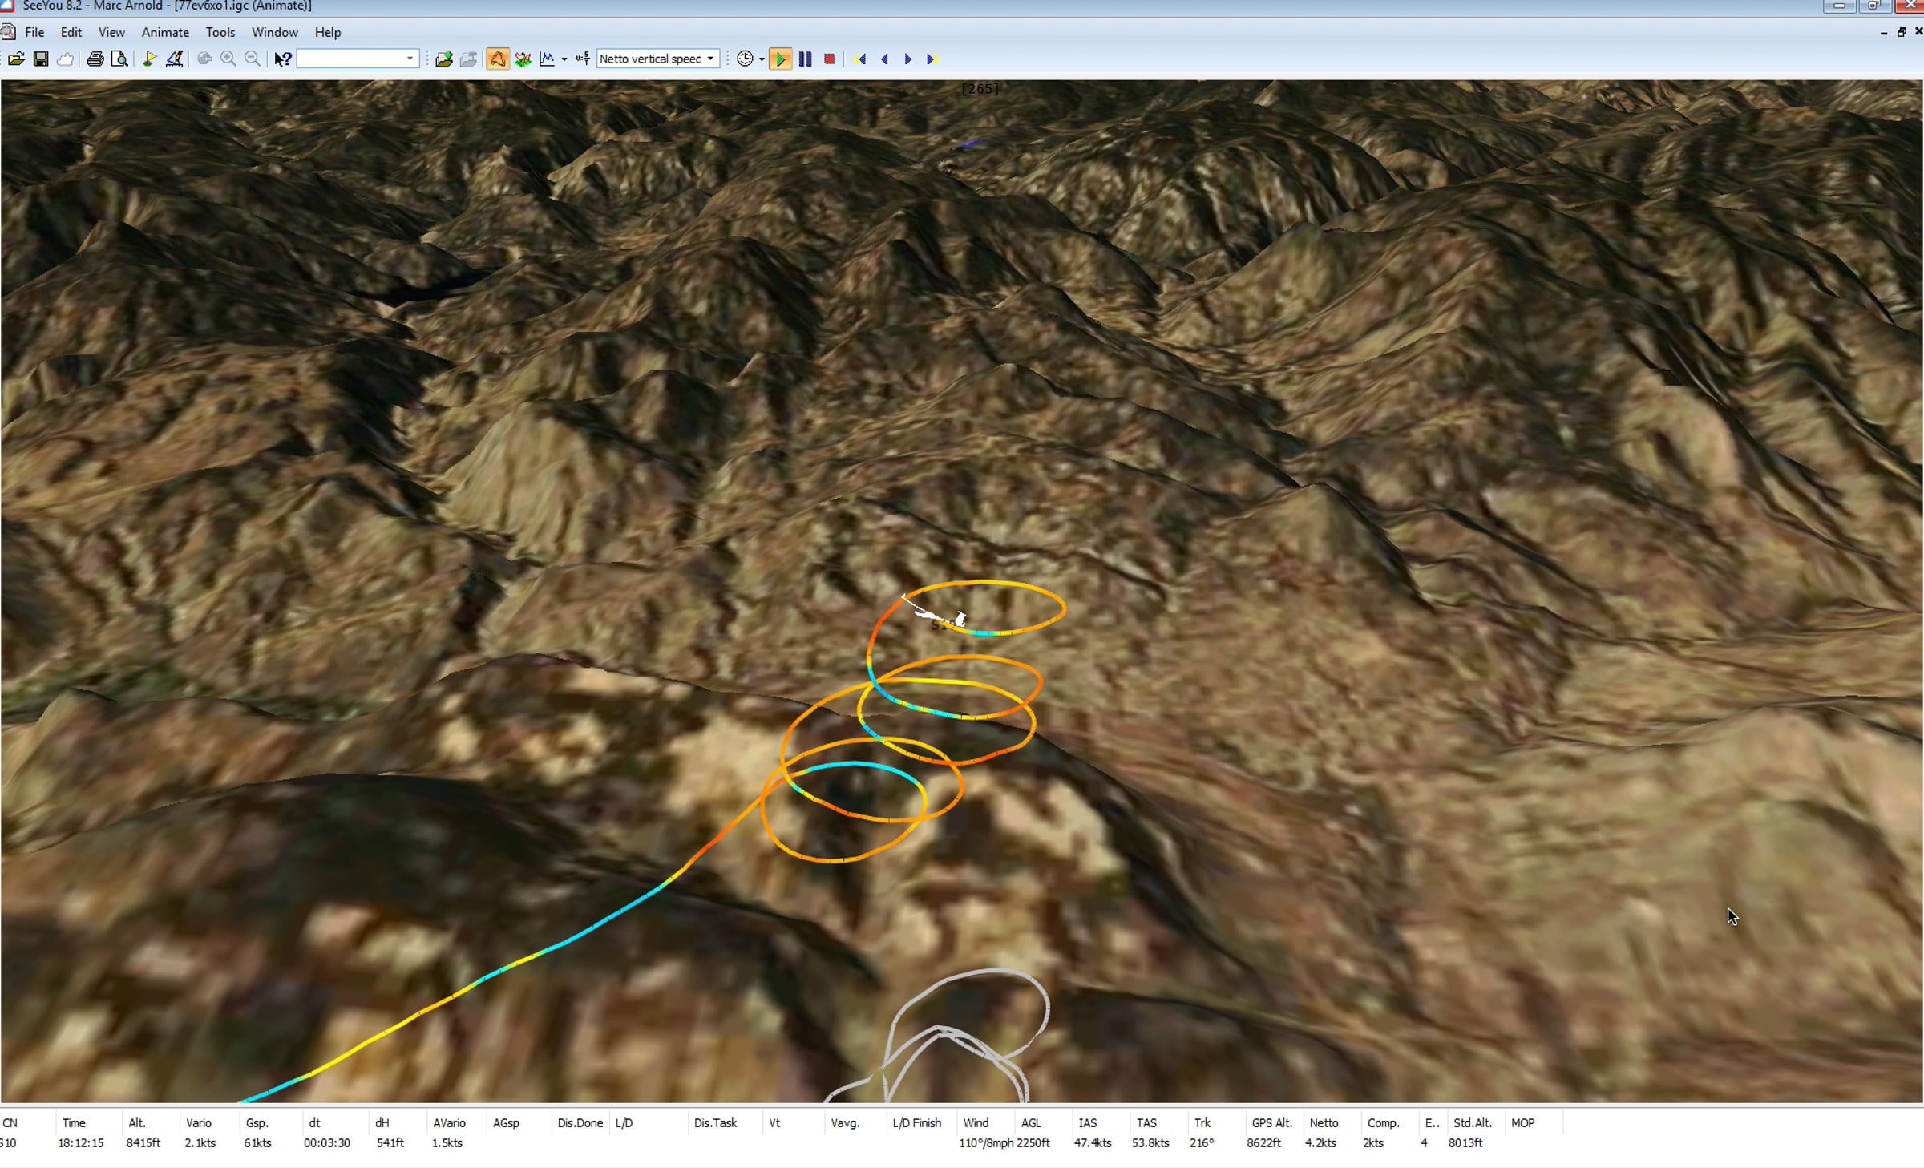Image resolution: width=1924 pixels, height=1168 pixels.
Task: Expand the clock icon dropdown arrow
Action: [762, 59]
